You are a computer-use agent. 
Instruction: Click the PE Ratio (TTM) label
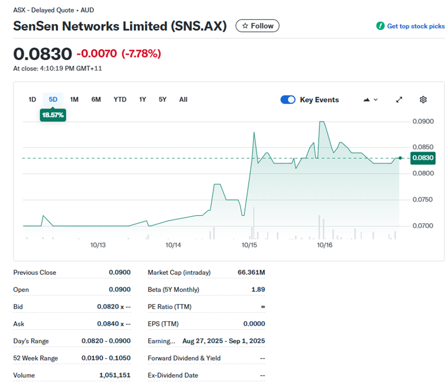(169, 307)
